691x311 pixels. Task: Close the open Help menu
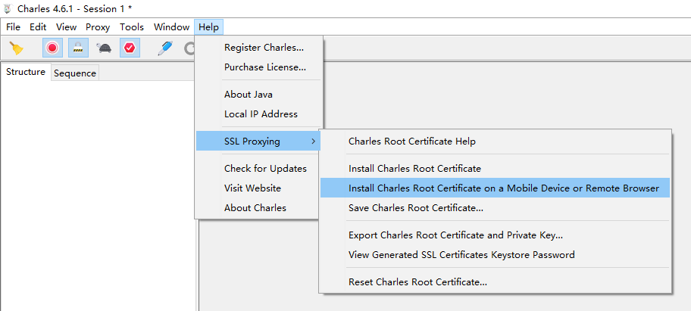coord(208,26)
